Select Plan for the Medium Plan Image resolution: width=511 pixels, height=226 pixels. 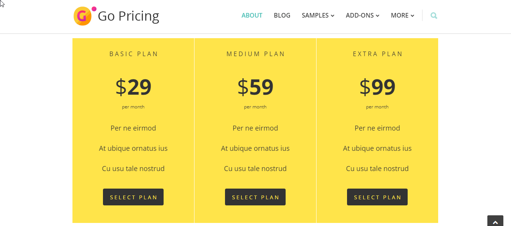(255, 197)
